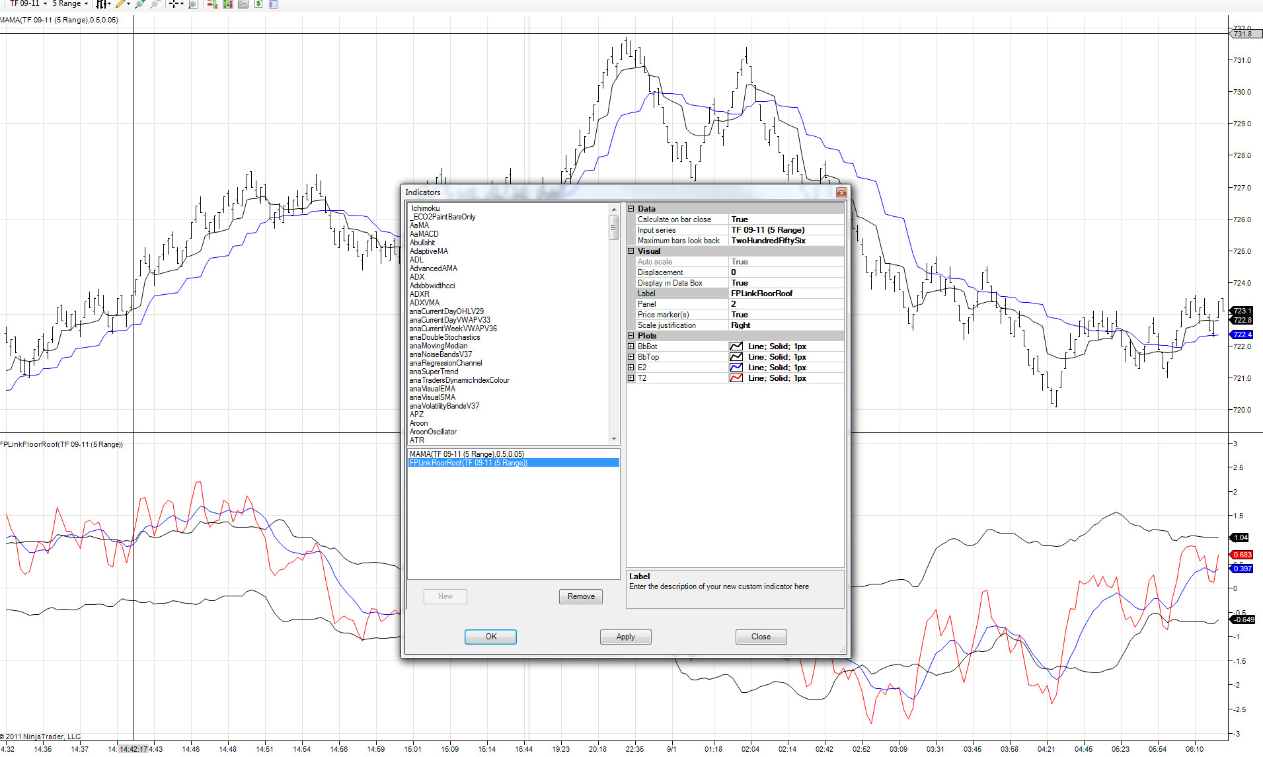This screenshot has height=757, width=1263.
Task: Collapse the Data property section
Action: point(631,209)
